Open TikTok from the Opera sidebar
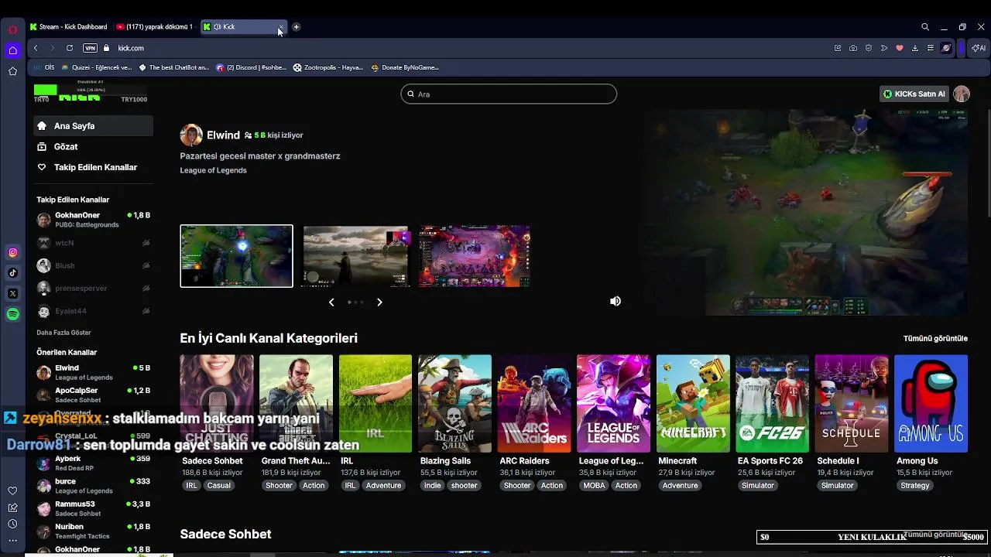The width and height of the screenshot is (991, 557). (x=12, y=272)
